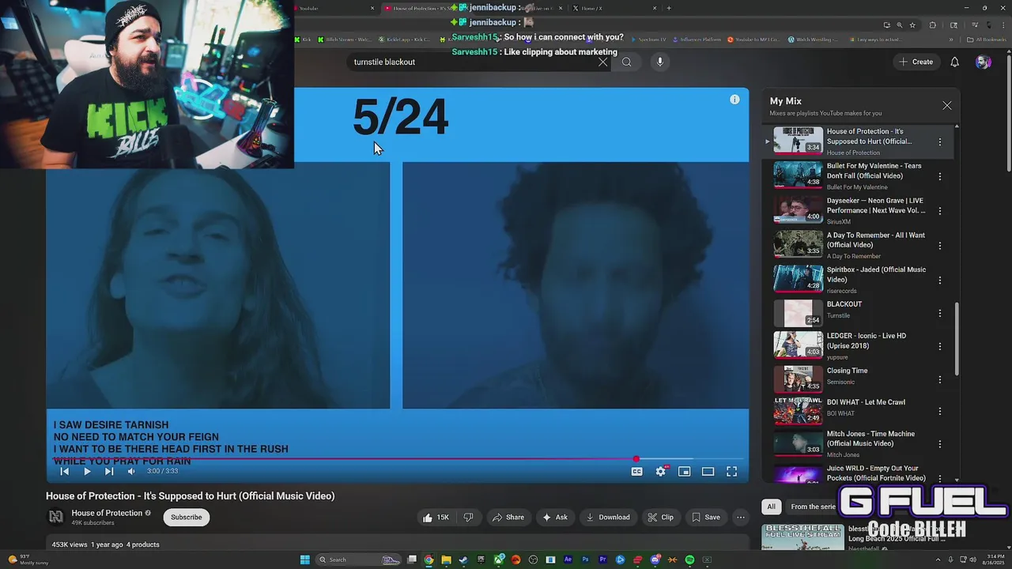Open Steam from the taskbar
This screenshot has height=569, width=1012.
(x=463, y=560)
